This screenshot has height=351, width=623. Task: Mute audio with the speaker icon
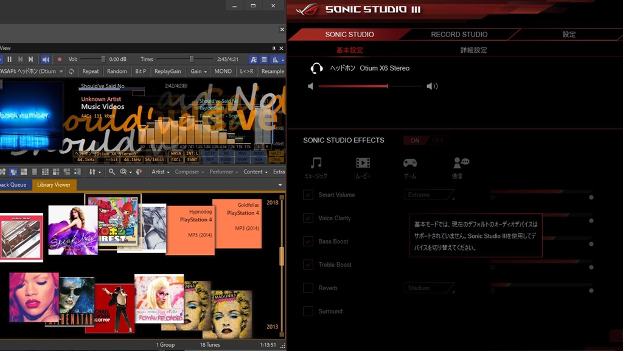point(46,59)
